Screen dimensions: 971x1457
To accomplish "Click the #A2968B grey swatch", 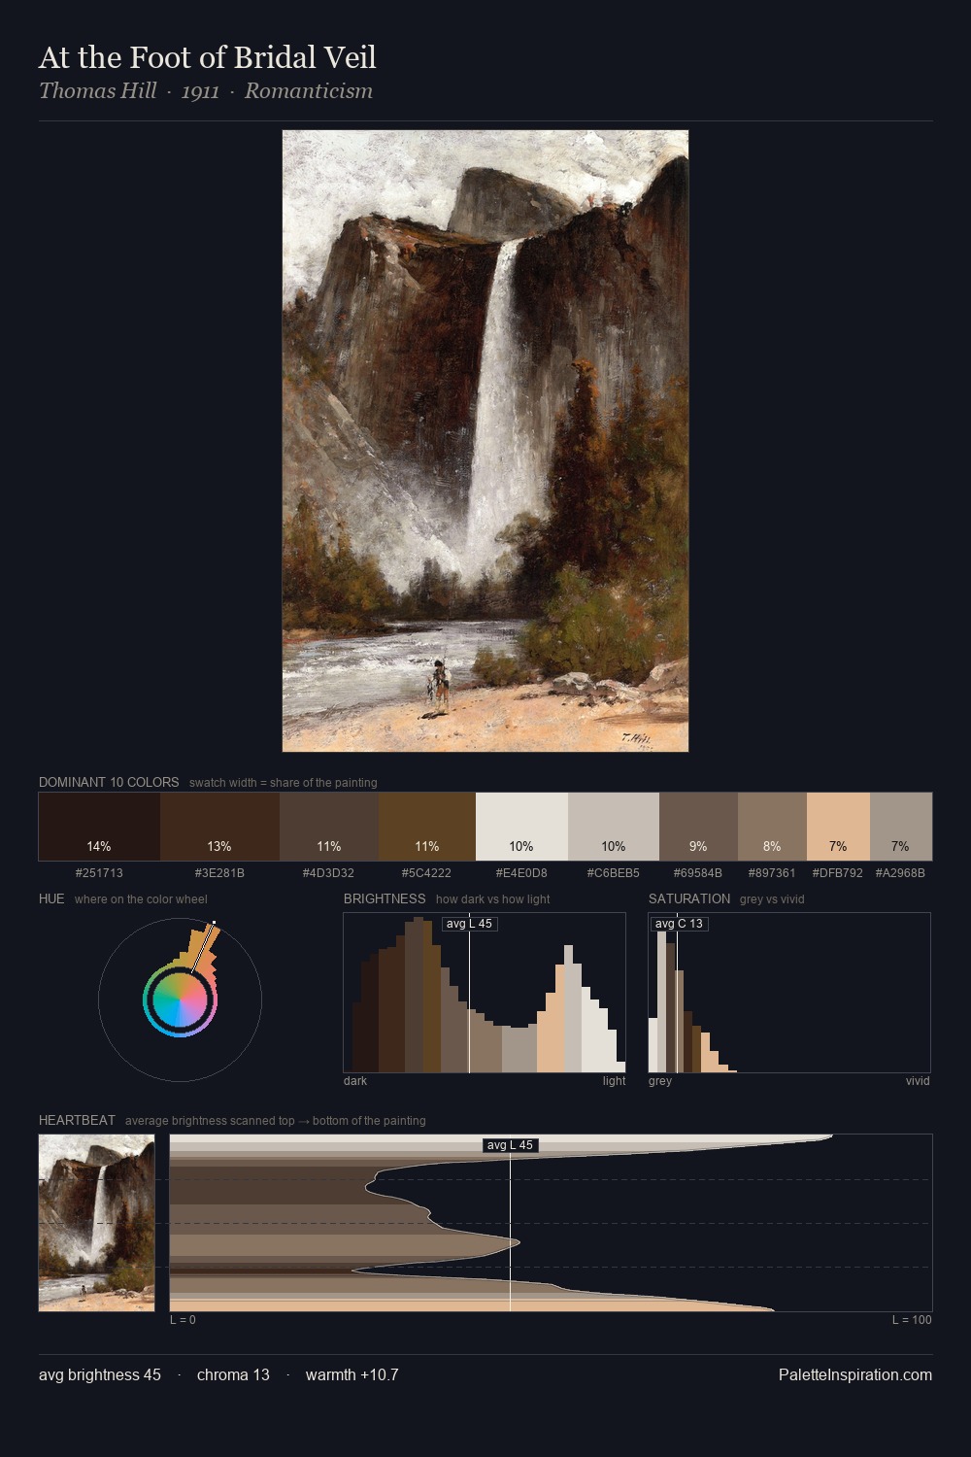I will (901, 827).
